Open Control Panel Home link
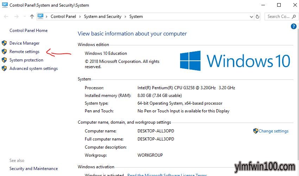The image size is (299, 176). [x=28, y=31]
